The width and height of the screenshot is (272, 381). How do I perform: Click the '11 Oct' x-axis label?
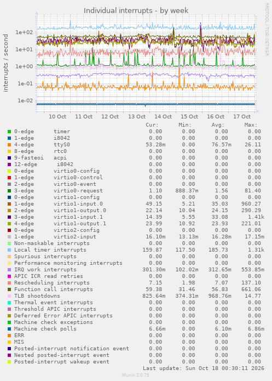coord(84,117)
